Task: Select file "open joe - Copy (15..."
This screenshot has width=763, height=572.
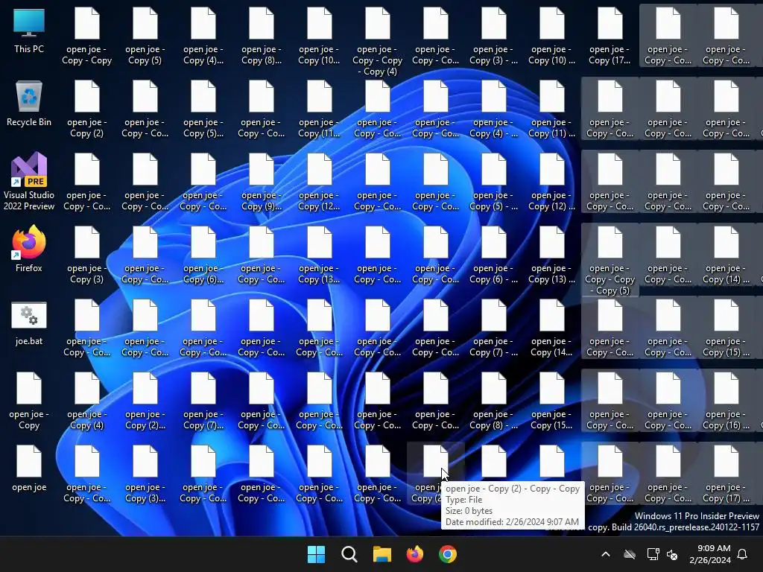Action: click(552, 401)
